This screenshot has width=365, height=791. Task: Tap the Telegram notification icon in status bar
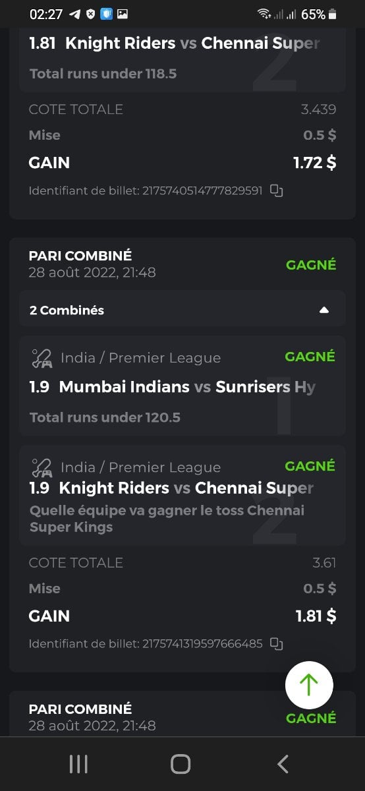75,14
